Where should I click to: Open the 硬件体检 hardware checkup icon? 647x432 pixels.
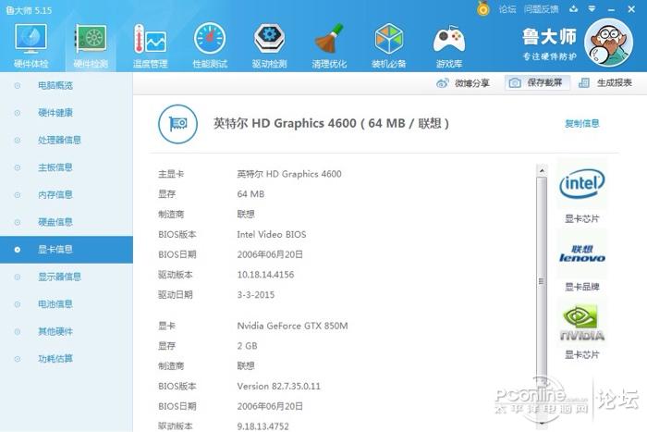click(31, 45)
